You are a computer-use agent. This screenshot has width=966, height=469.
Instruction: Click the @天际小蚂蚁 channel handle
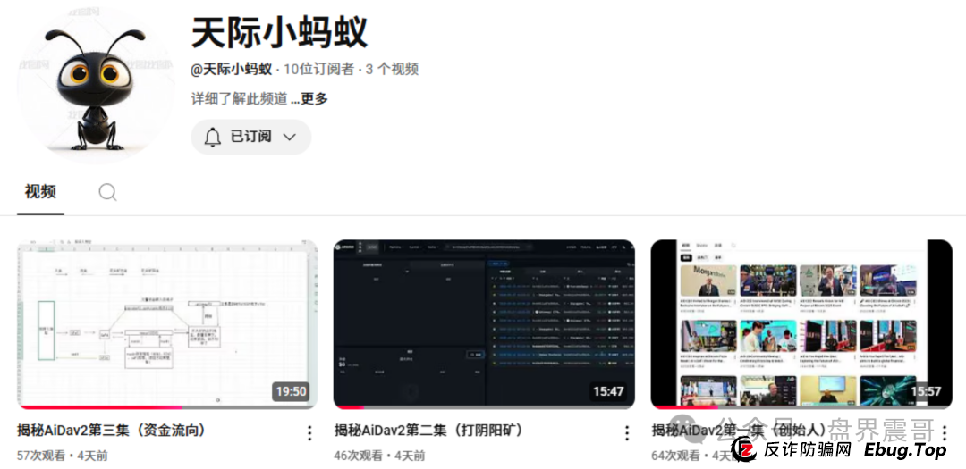coord(232,70)
